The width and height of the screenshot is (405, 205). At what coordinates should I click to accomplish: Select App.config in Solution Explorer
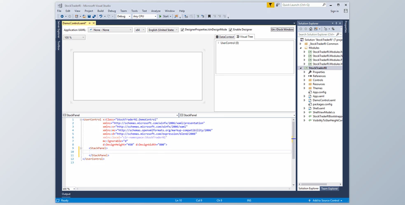[x=319, y=92]
